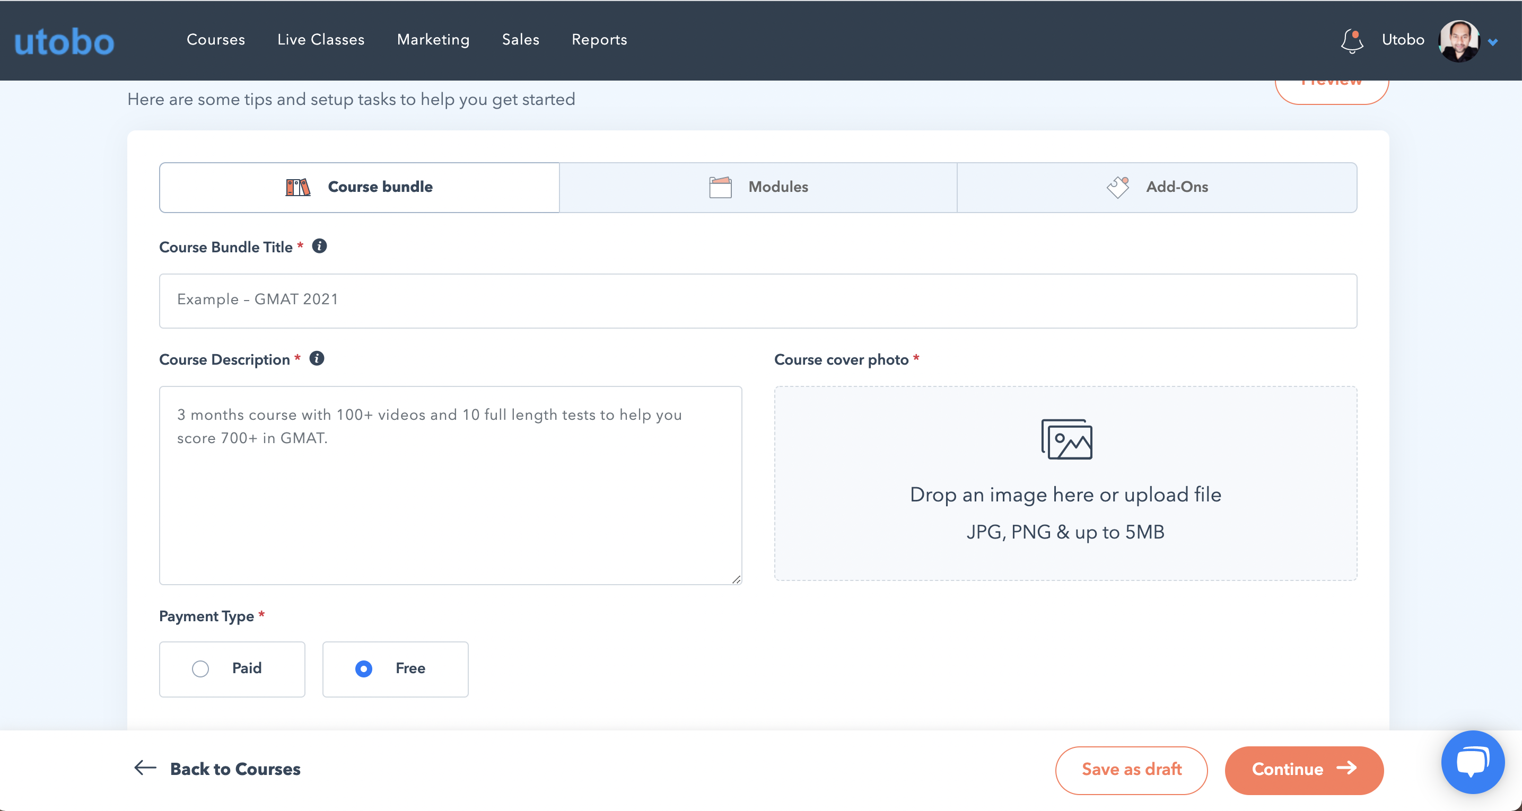This screenshot has width=1522, height=811.
Task: Click the notification bell icon
Action: (x=1351, y=40)
